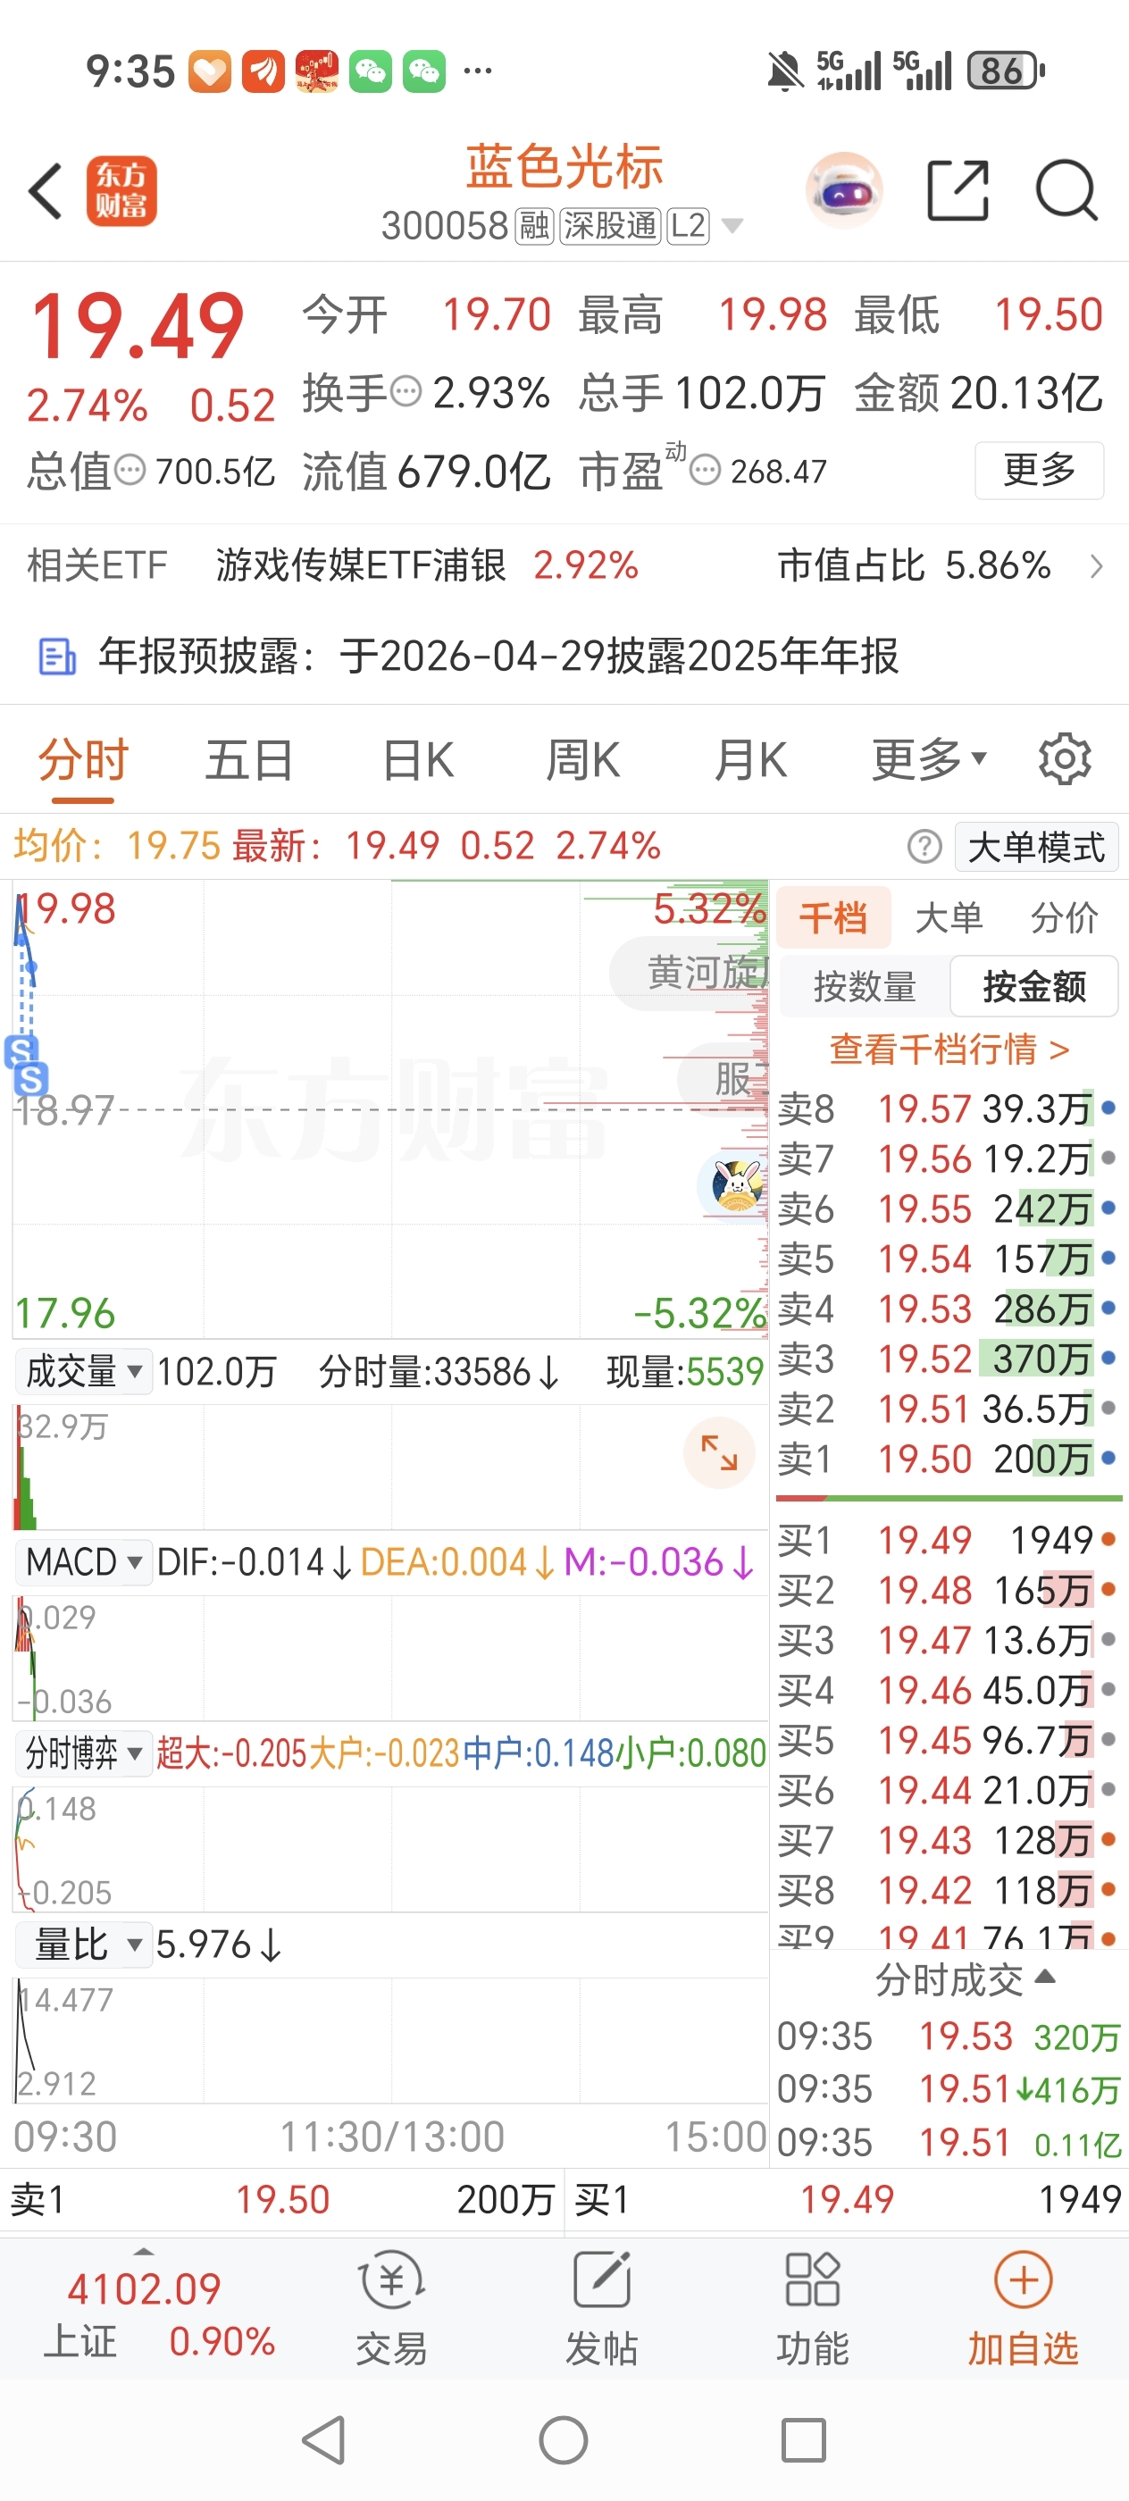Open 分时博弈 indicator dropdown
Viewport: 1129px width, 2501px height.
tap(83, 1753)
